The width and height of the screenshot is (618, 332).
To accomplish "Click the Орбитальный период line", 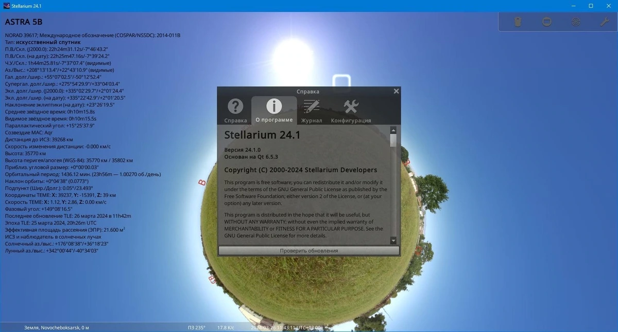I will 82,174.
